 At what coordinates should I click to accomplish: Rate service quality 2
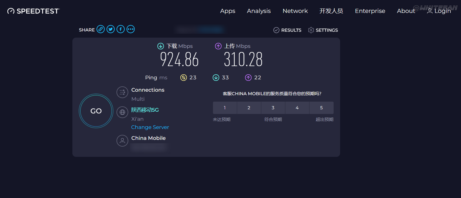[x=249, y=108]
